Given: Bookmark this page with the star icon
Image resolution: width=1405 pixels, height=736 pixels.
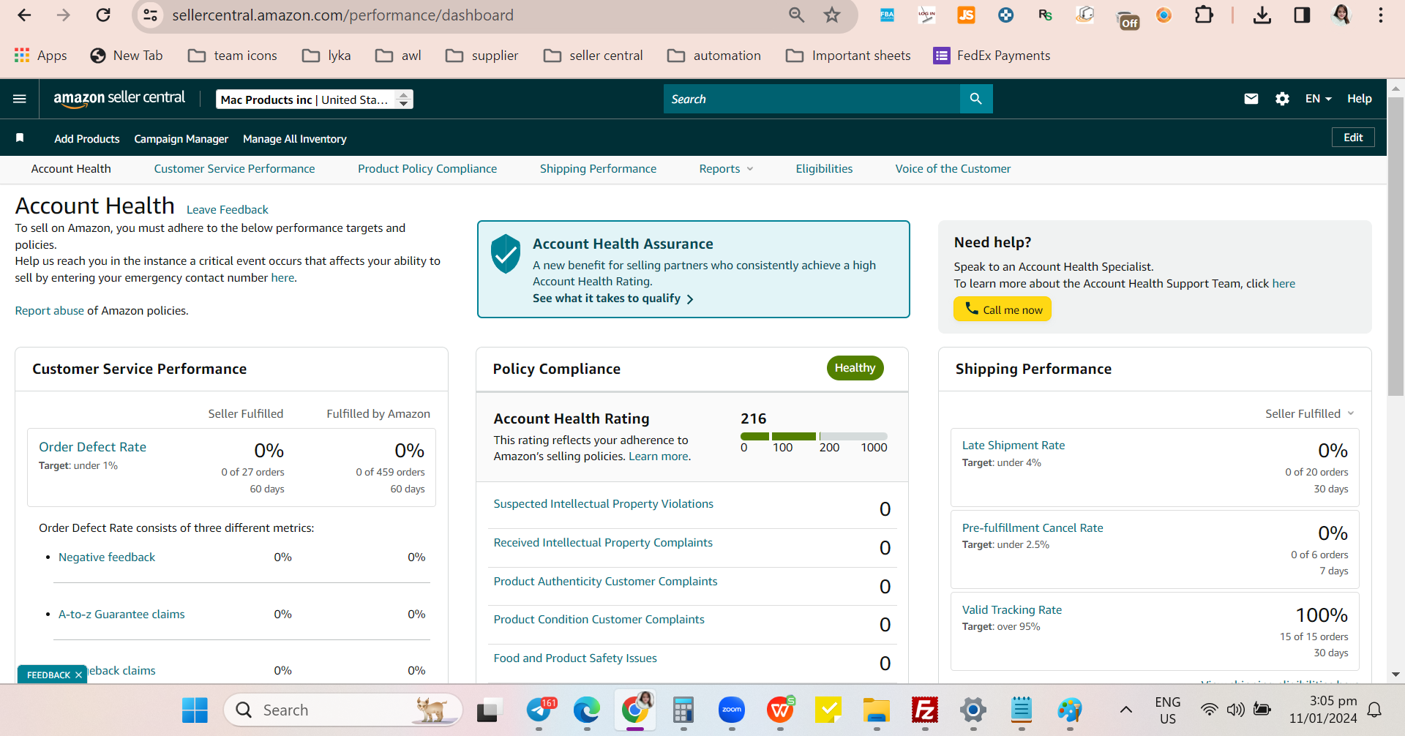Looking at the screenshot, I should (x=832, y=15).
